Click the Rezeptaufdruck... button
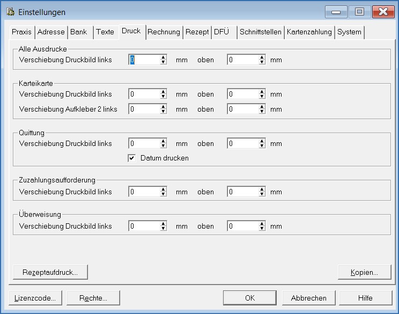399x314 pixels. (50, 272)
